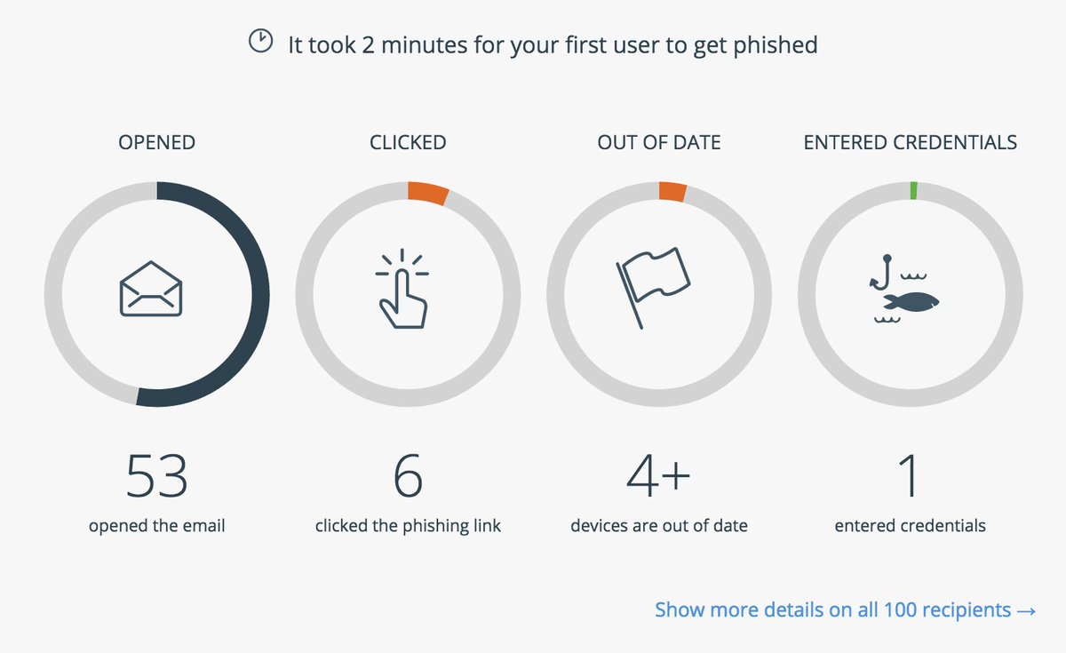Click the flag icon for out of date
Image resolution: width=1066 pixels, height=653 pixels.
coord(653,288)
